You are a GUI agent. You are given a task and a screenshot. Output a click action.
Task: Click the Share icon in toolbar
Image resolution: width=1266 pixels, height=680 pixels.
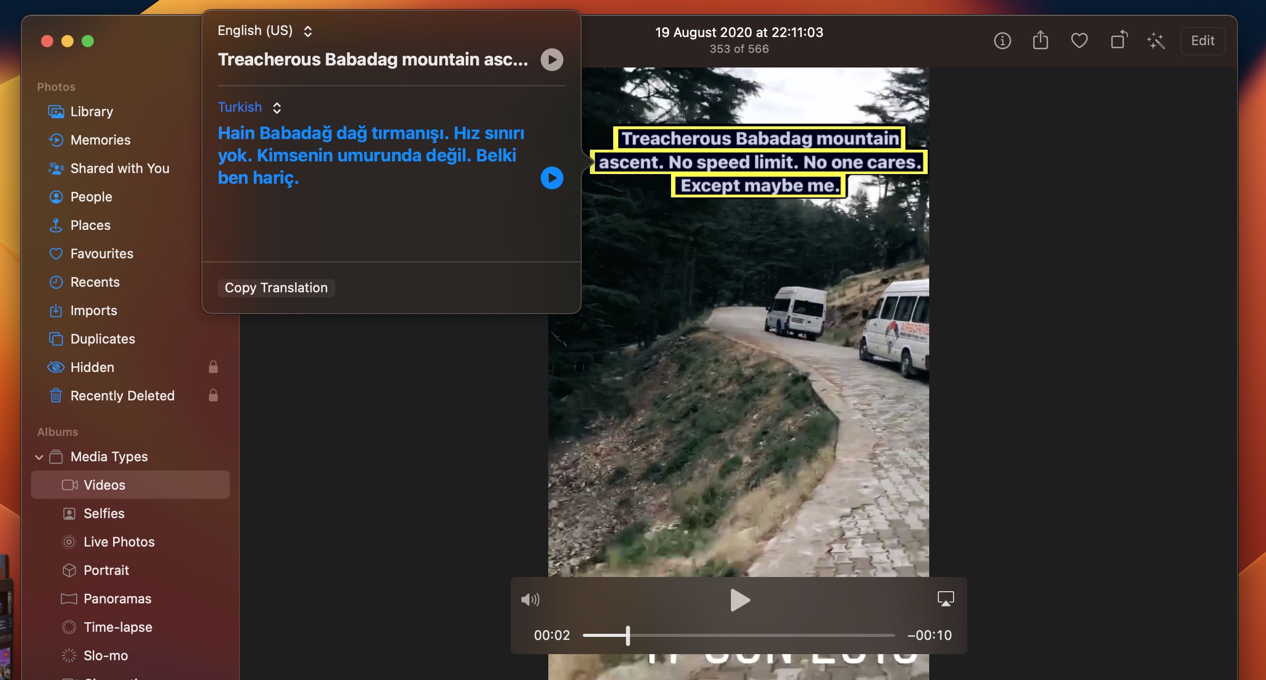[1040, 40]
